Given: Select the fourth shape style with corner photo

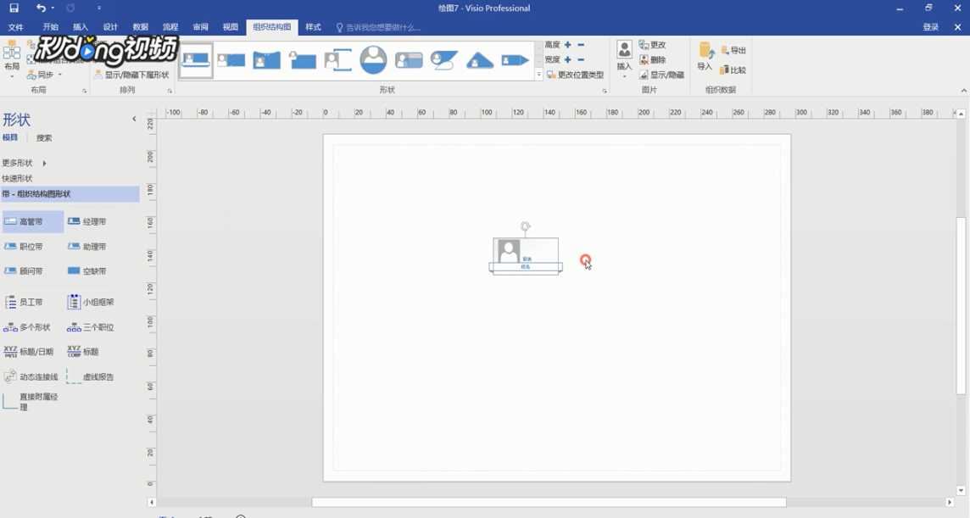Looking at the screenshot, I should [x=303, y=60].
